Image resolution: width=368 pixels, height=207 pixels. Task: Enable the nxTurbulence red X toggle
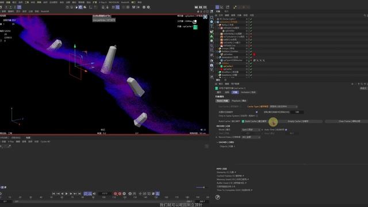(x=251, y=37)
